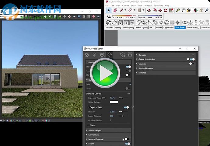The image size is (210, 146).
Task: Select the Text label tool
Action: click(x=184, y=10)
